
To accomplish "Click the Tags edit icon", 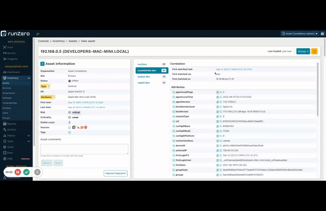I will (x=70, y=132).
